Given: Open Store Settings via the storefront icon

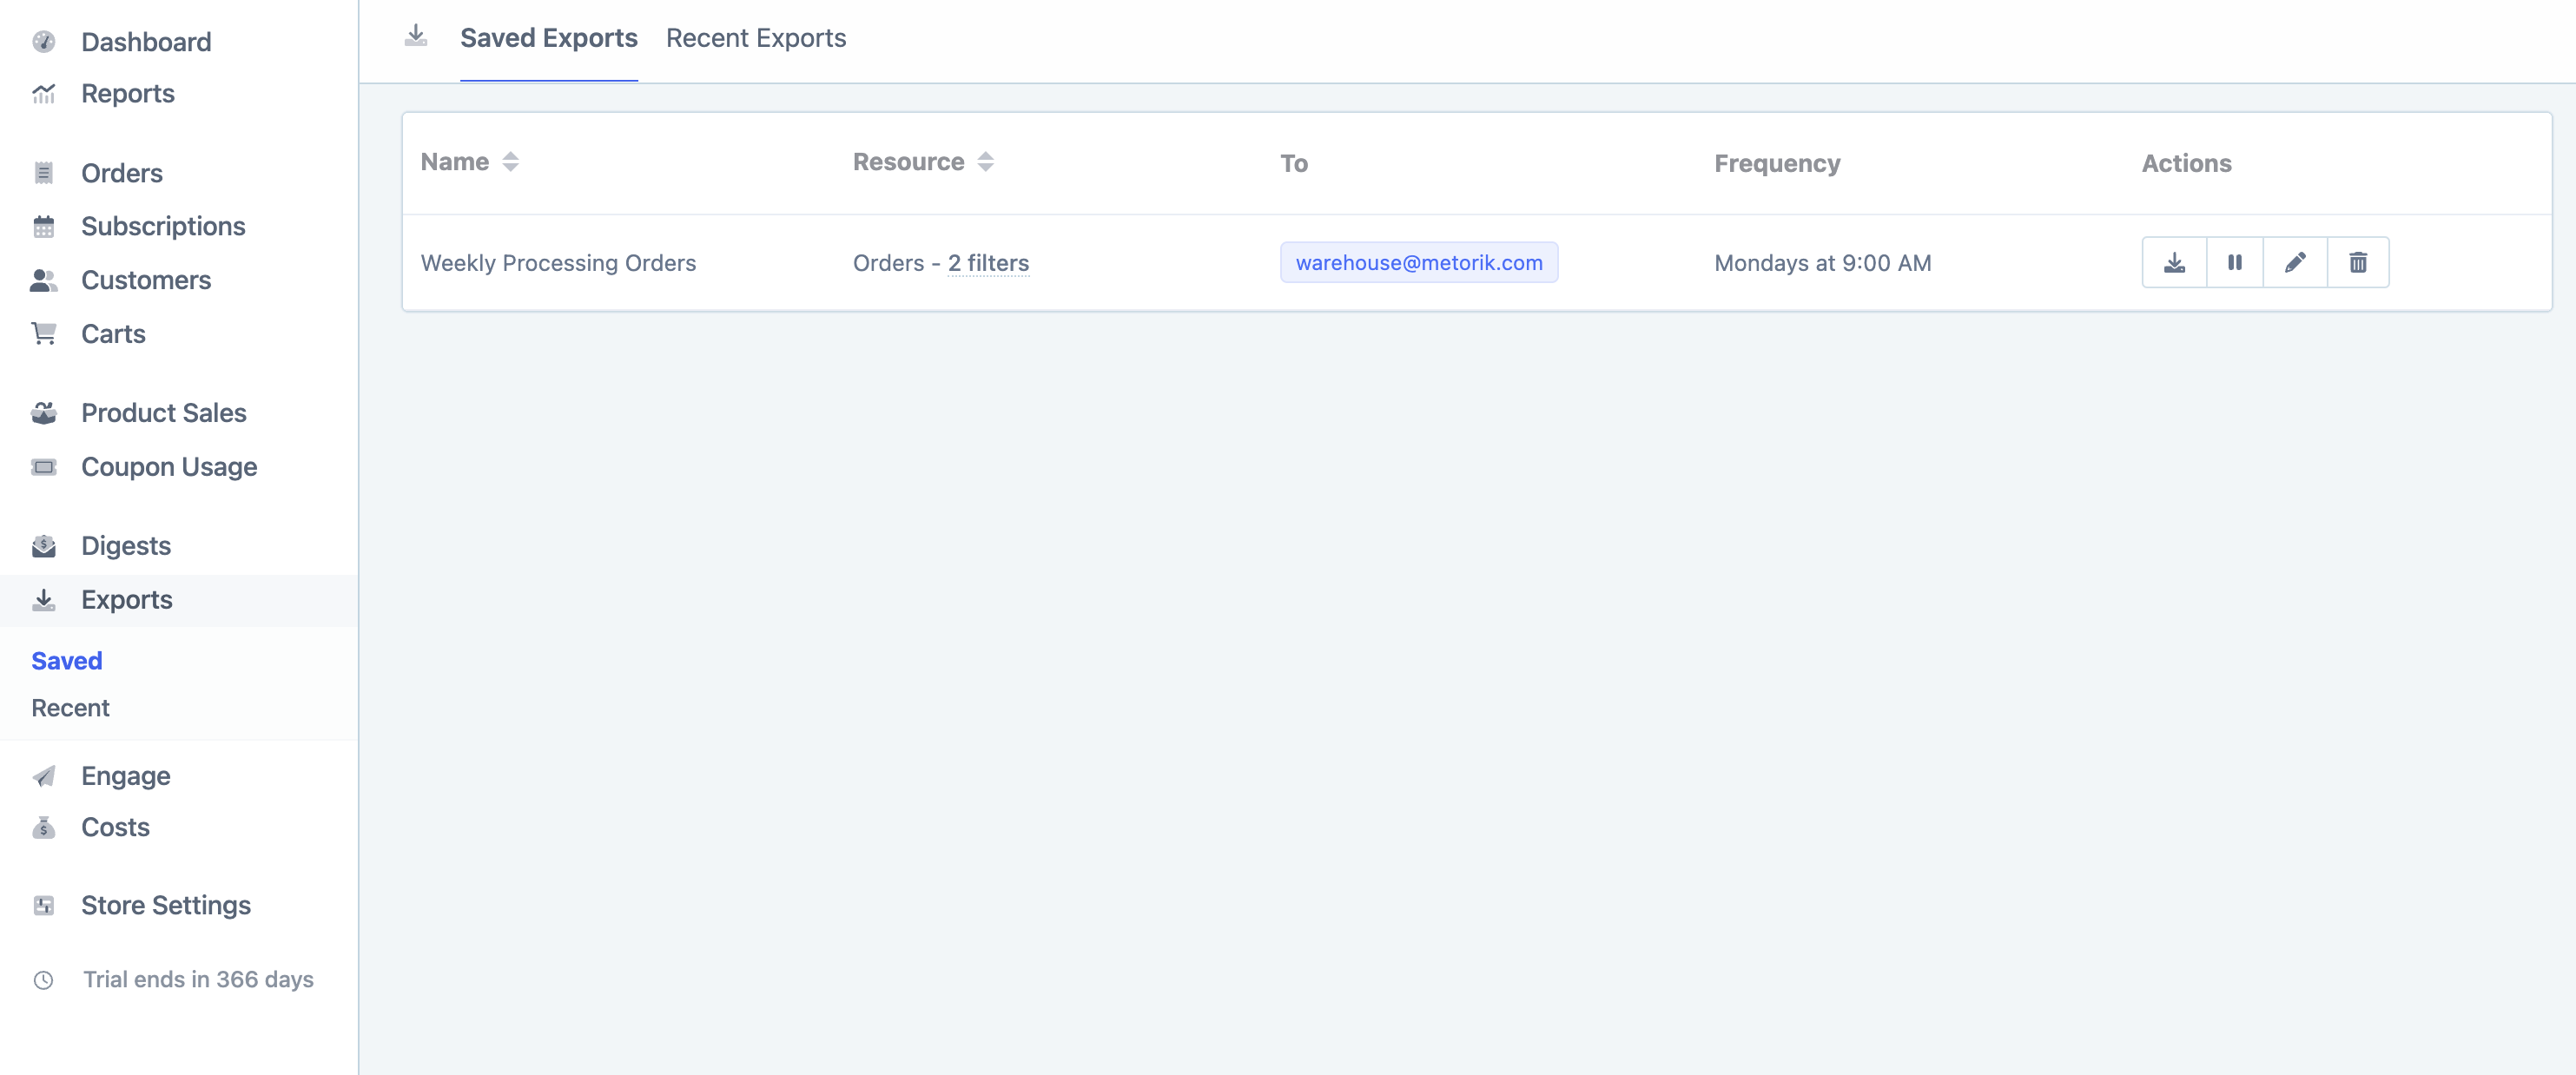Looking at the screenshot, I should coord(44,905).
